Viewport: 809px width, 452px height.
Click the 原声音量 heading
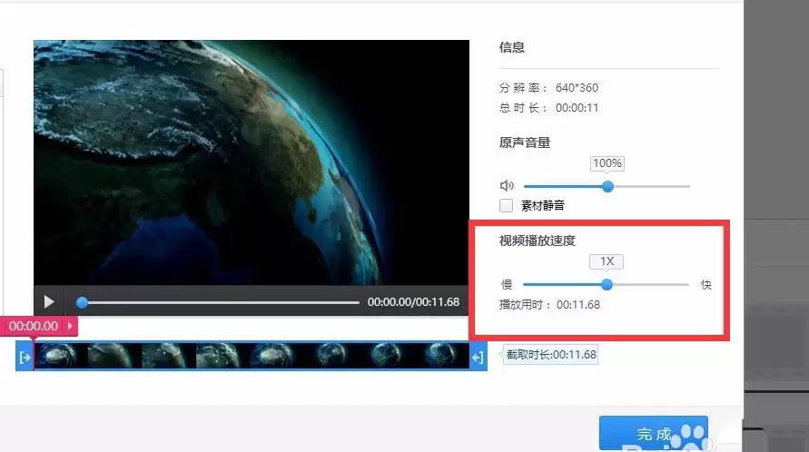click(525, 142)
